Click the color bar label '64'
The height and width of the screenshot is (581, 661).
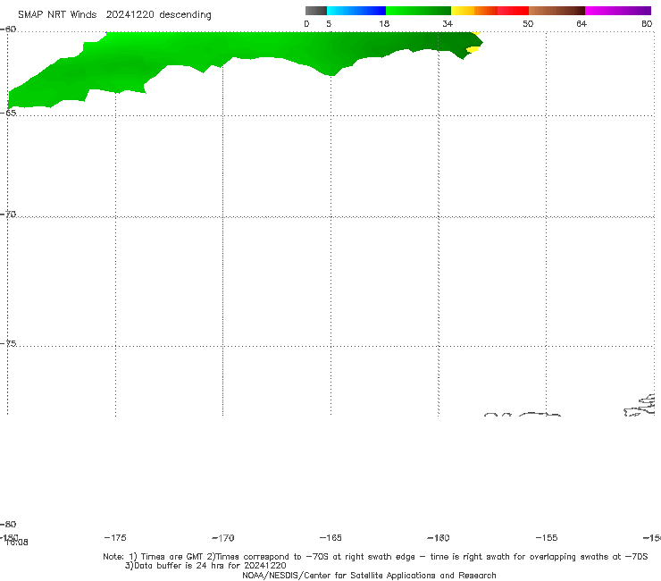(582, 23)
